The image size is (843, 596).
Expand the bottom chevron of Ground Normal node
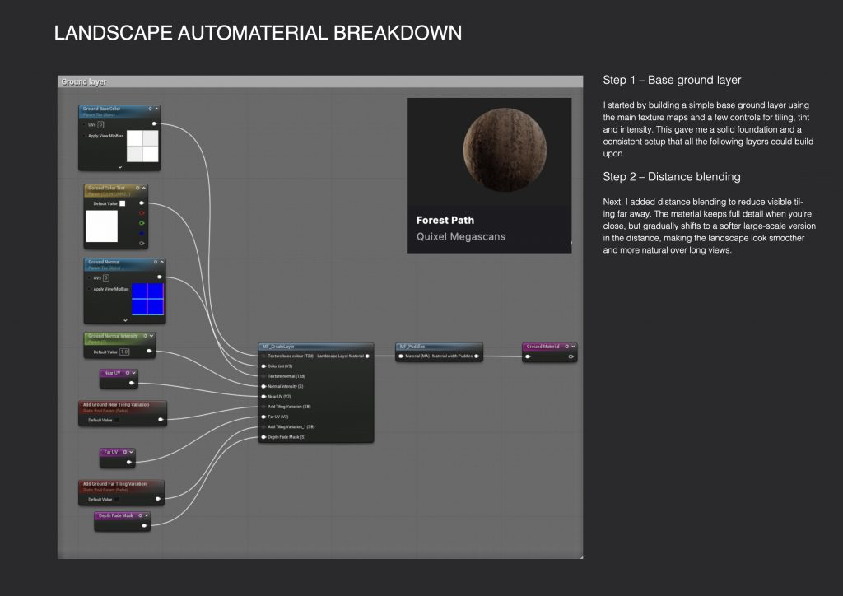[x=125, y=319]
